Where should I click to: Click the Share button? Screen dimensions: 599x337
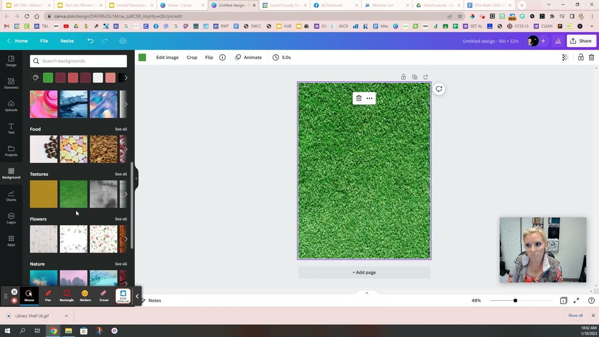[x=581, y=41]
